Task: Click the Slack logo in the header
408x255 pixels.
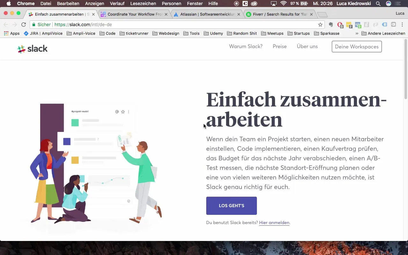Action: click(32, 49)
